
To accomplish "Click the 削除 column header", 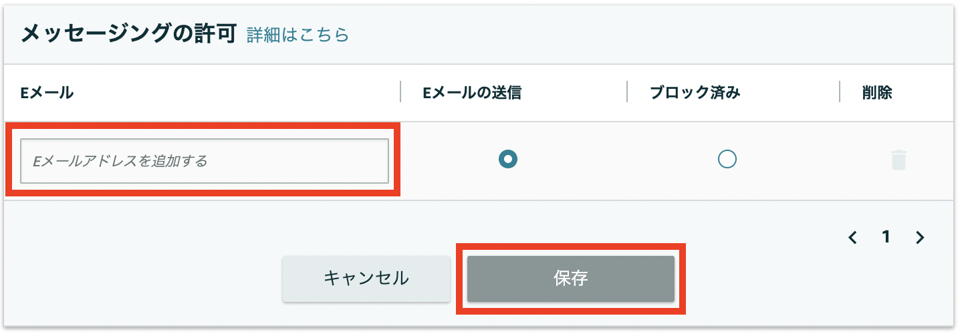I will tap(877, 93).
